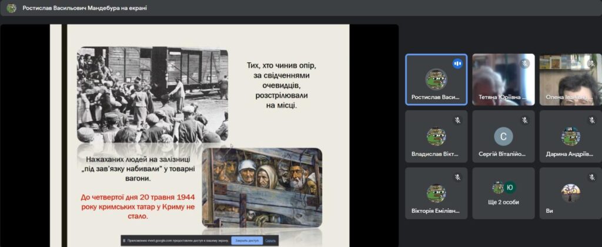The height and width of the screenshot is (247, 602).
Task: Click the black-and-white train photo on the slide
Action: (152, 94)
